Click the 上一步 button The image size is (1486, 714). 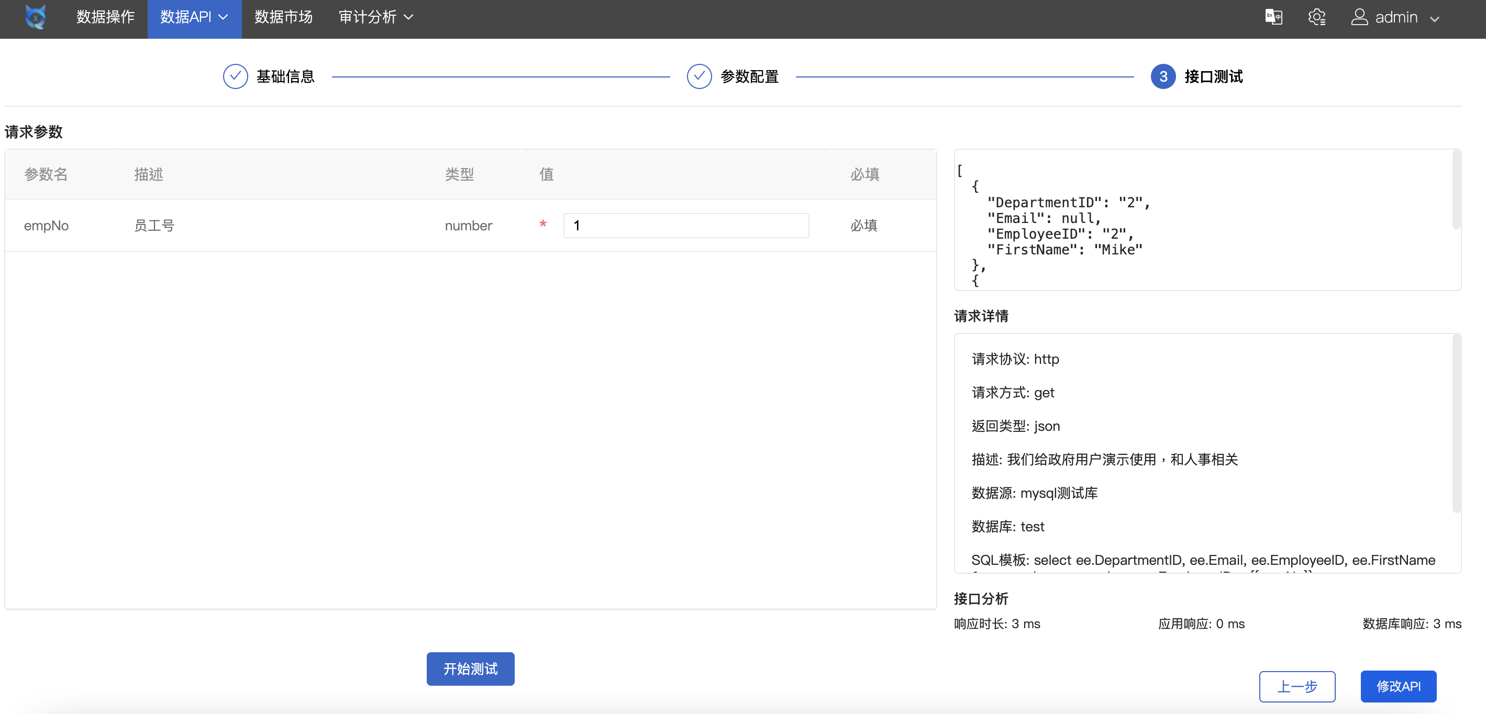(1297, 686)
